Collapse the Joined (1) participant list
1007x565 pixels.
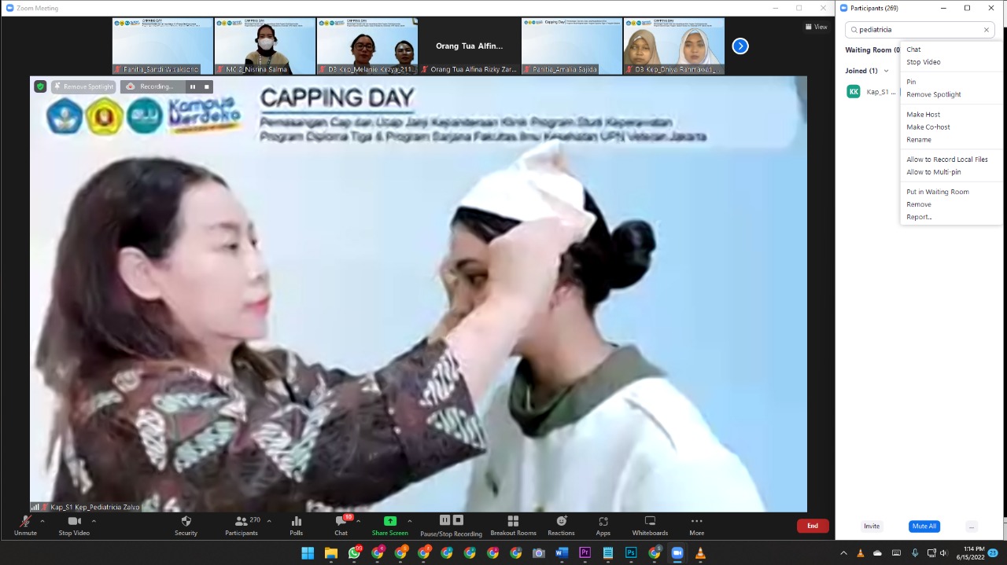click(x=887, y=71)
